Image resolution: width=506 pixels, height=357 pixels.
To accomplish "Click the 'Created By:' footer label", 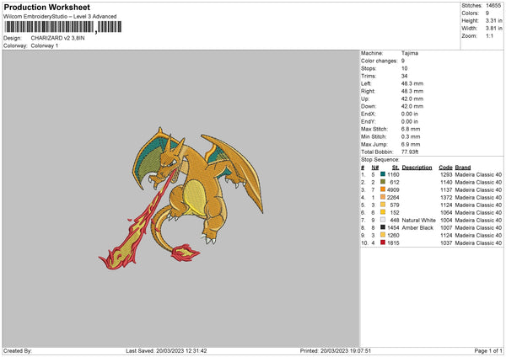I will click(x=18, y=351).
